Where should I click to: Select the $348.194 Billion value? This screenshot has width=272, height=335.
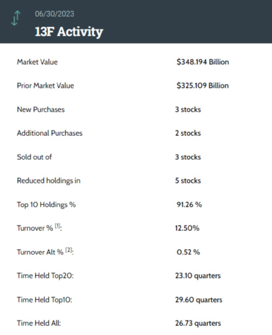[x=203, y=62]
